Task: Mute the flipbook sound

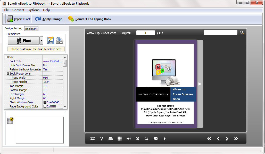Action: pos(129,139)
